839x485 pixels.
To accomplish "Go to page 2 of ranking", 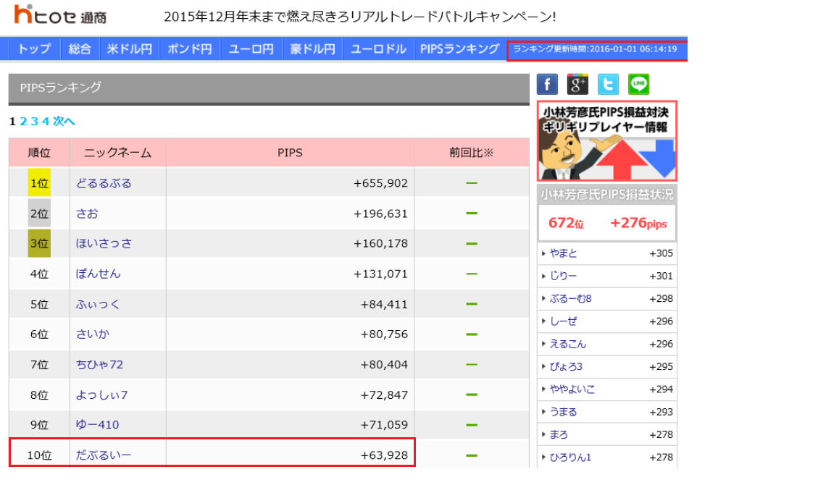I will pos(23,121).
